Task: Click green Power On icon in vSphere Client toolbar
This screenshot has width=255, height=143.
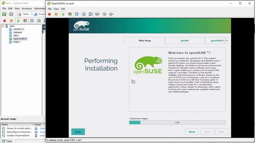Action: [18, 21]
